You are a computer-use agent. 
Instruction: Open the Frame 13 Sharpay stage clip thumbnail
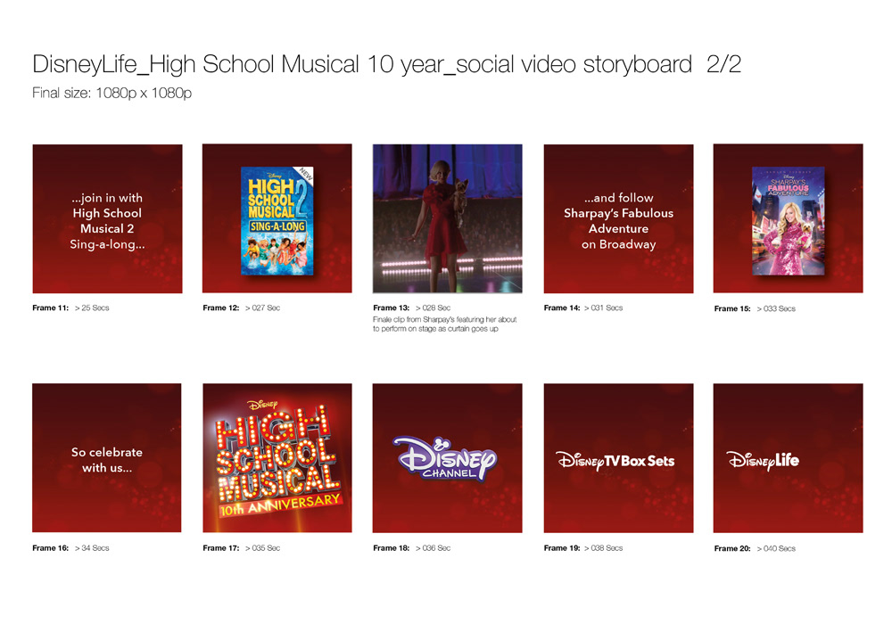(x=447, y=218)
